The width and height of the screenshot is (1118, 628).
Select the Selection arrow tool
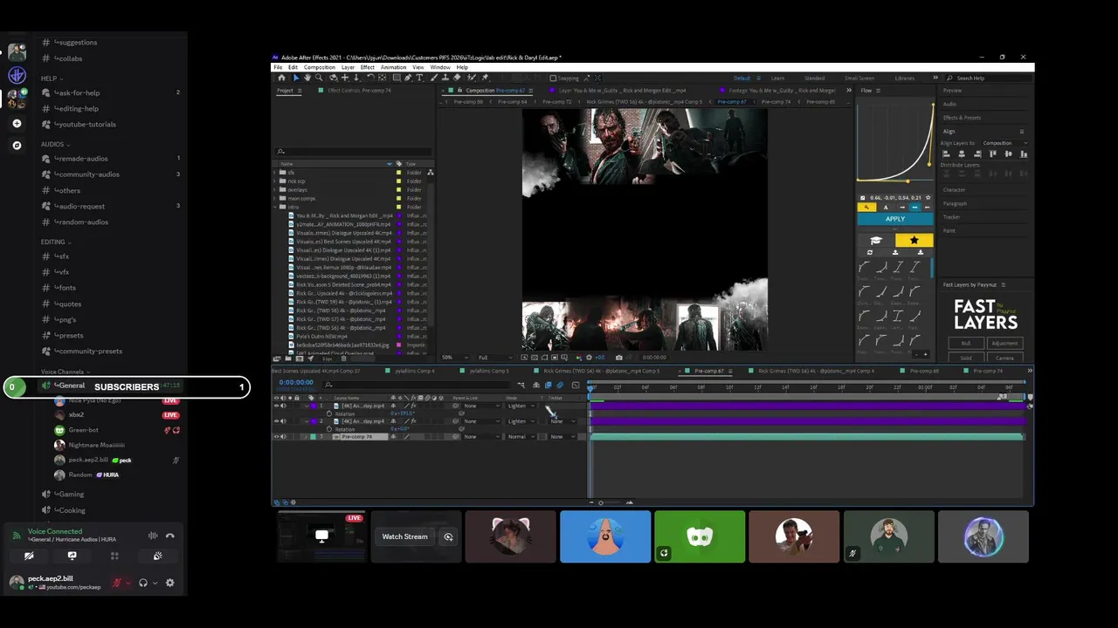[x=295, y=78]
